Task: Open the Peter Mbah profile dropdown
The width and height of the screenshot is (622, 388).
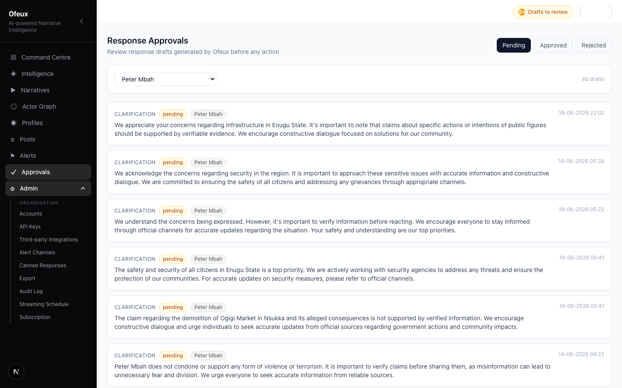Action: [165, 79]
